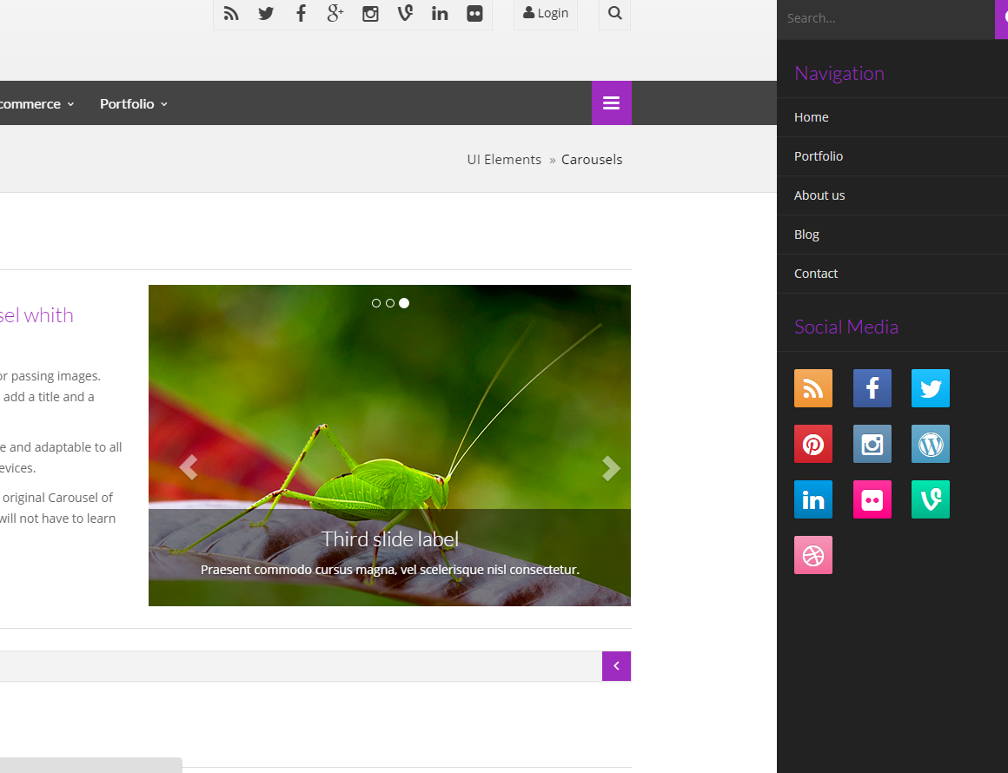Click the purple left chevron button
This screenshot has width=1008, height=773.
[616, 666]
